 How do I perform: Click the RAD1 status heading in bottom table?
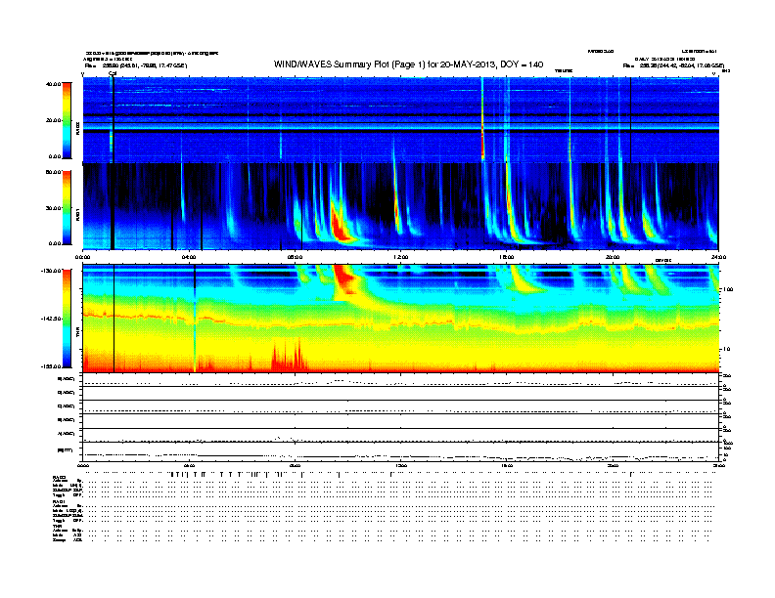point(59,502)
